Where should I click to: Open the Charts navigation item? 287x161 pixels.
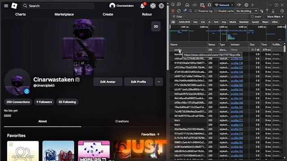coord(21,14)
